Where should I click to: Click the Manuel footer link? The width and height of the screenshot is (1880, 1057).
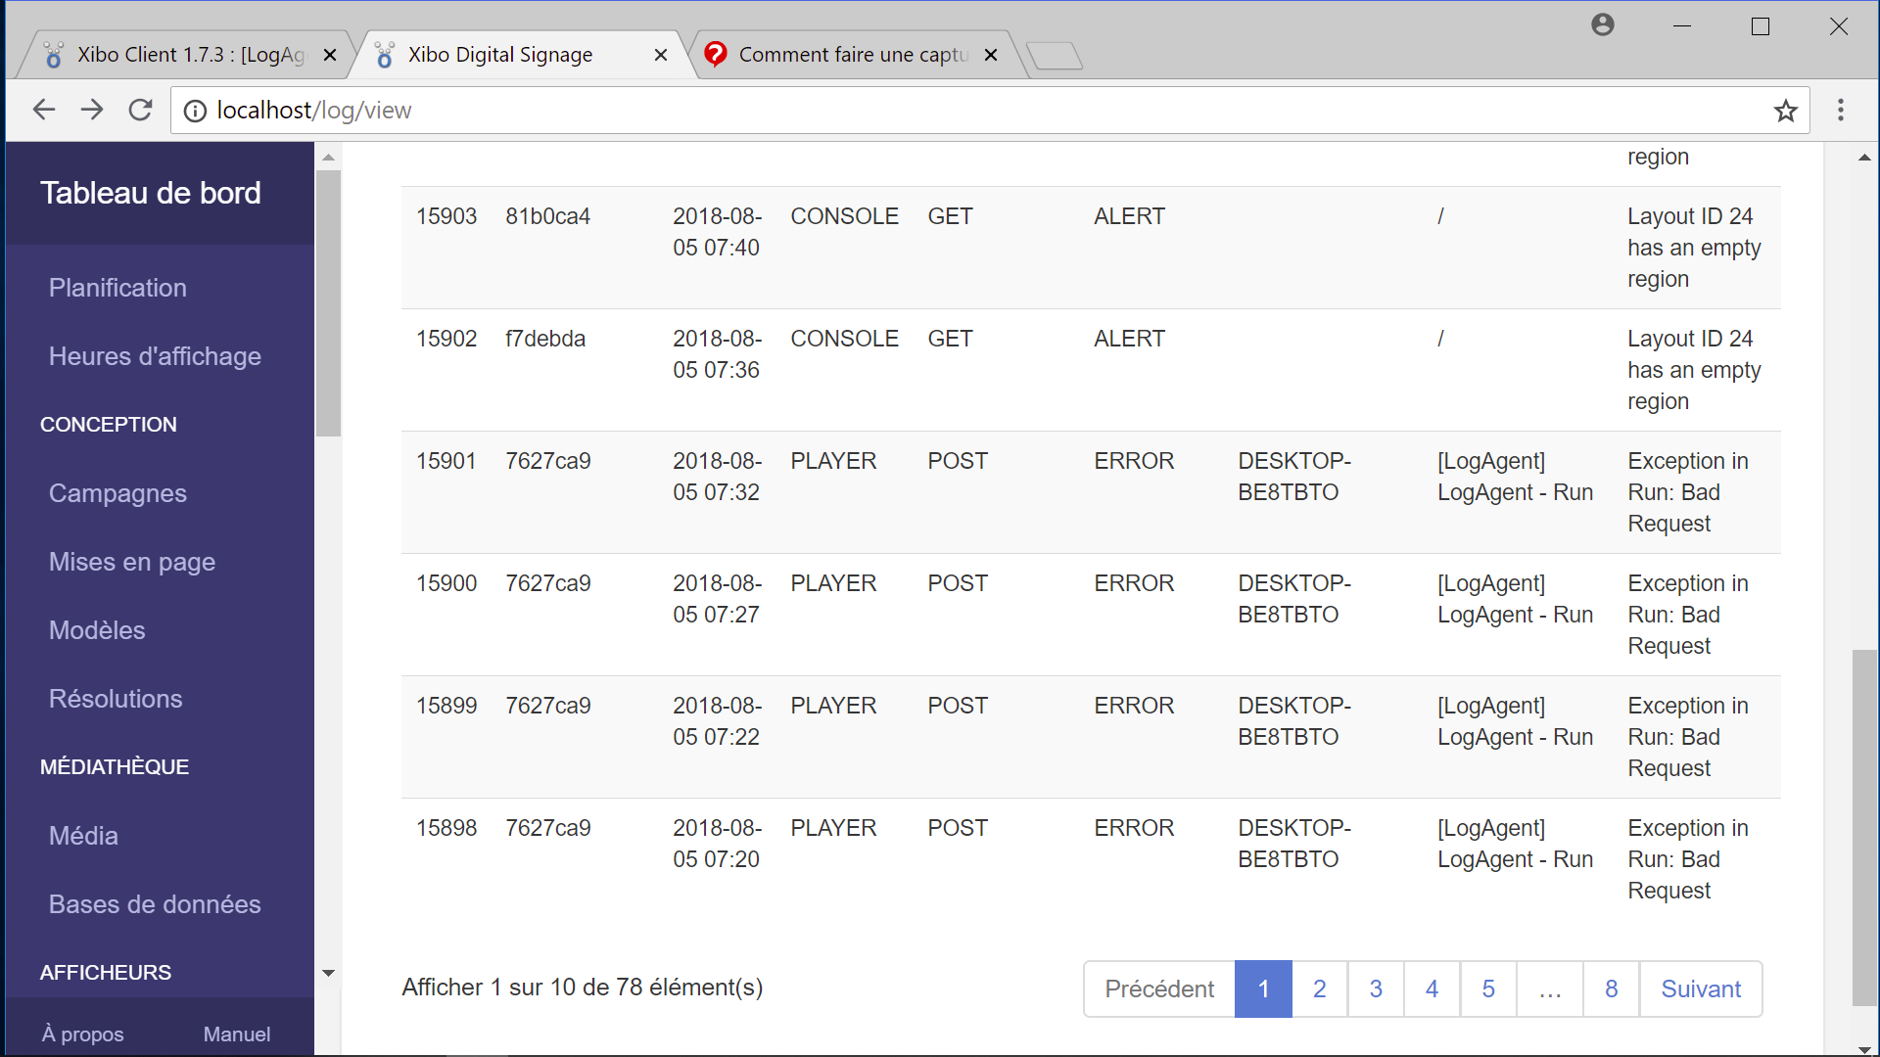237,1034
